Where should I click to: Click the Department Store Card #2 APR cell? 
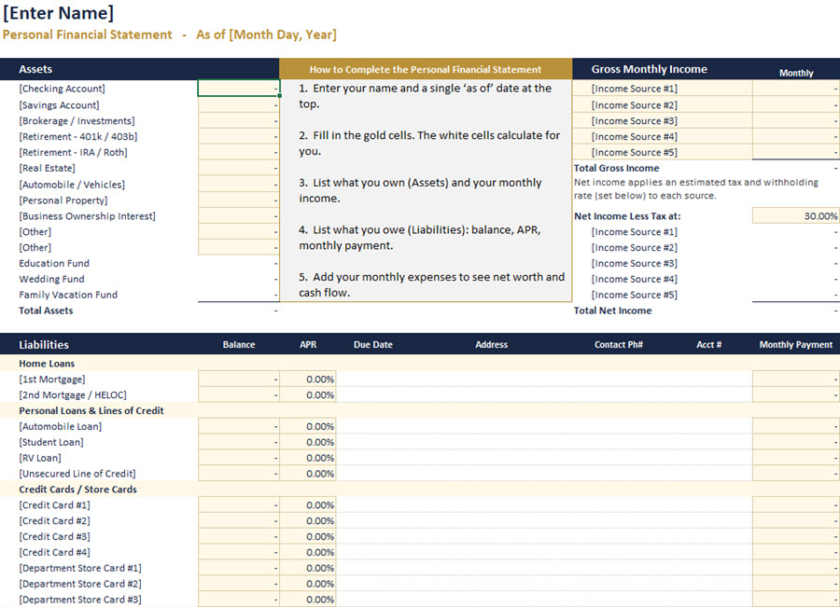click(308, 584)
